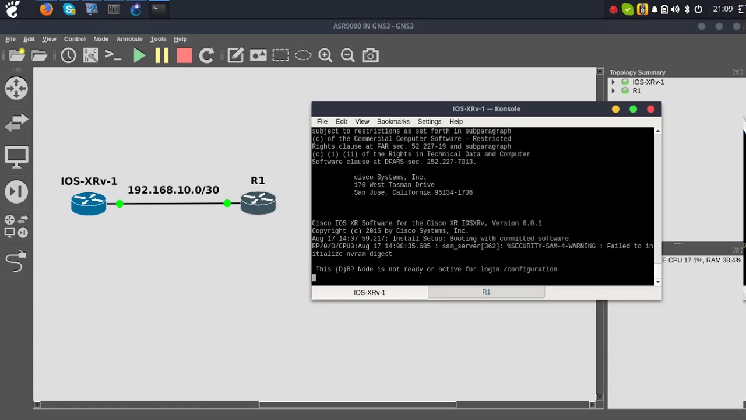Click the red recording indicator tray icon
This screenshot has width=746, height=420.
click(x=613, y=9)
